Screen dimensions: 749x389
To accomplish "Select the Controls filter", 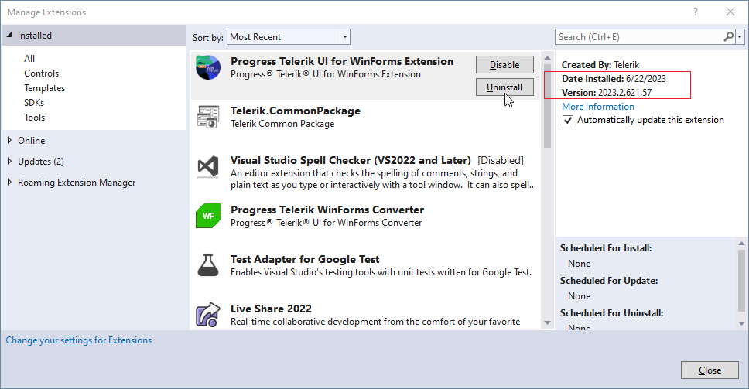I will (42, 73).
